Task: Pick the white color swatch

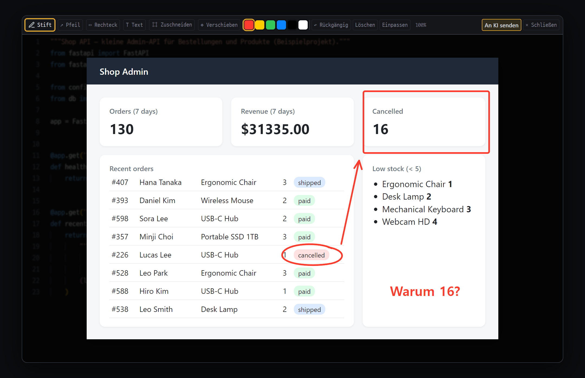Action: [x=303, y=25]
